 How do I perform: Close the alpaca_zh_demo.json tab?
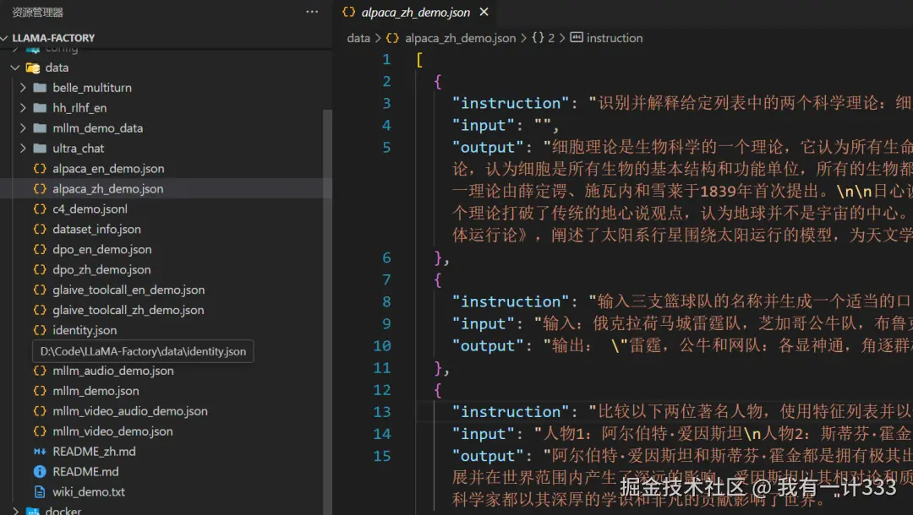click(x=484, y=12)
